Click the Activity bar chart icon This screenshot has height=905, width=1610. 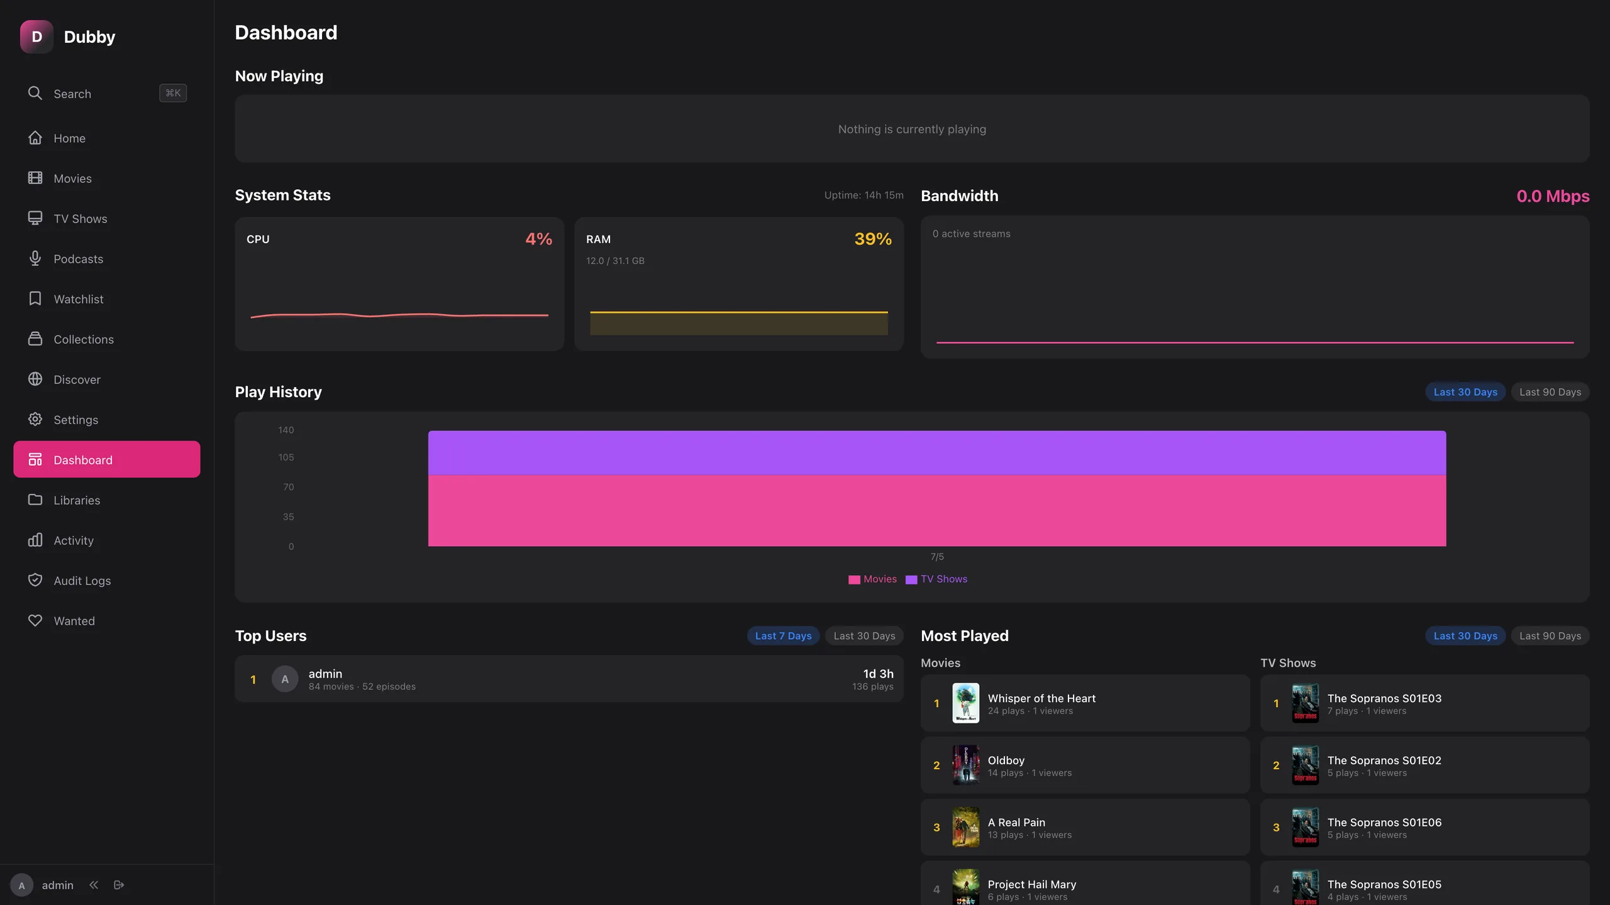35,540
